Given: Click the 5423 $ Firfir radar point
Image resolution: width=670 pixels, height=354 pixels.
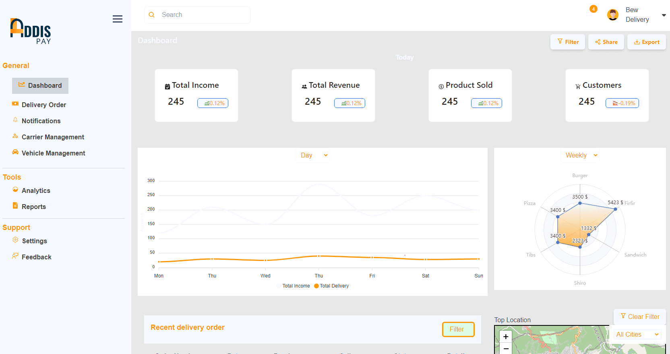Looking at the screenshot, I should [x=615, y=209].
